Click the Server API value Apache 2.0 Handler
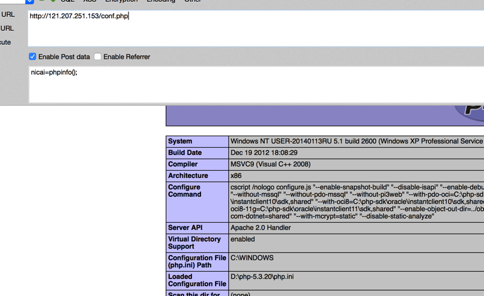Viewport: 484px width, 296px height. [260, 228]
